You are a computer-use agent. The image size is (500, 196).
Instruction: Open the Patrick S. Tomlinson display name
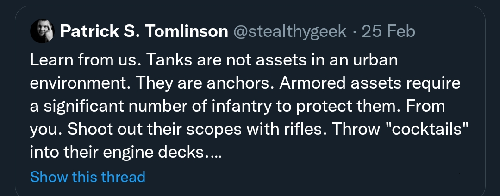tap(144, 31)
